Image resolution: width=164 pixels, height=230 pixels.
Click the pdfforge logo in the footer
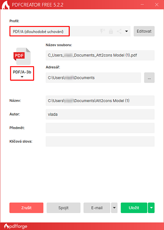coord(15,226)
